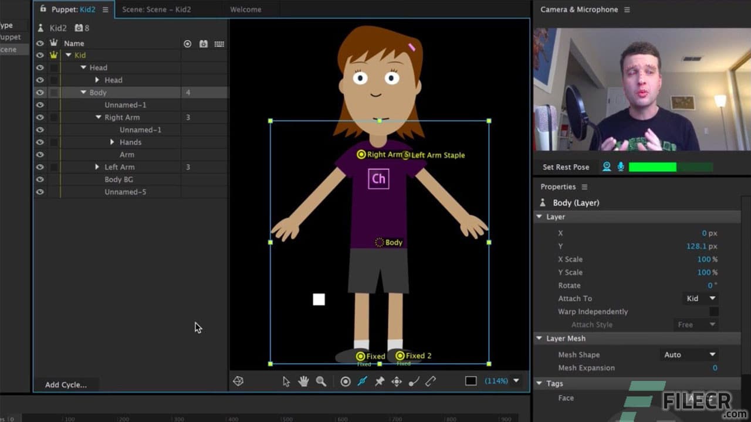The width and height of the screenshot is (751, 422).
Task: Open the Welcome tab
Action: [246, 9]
